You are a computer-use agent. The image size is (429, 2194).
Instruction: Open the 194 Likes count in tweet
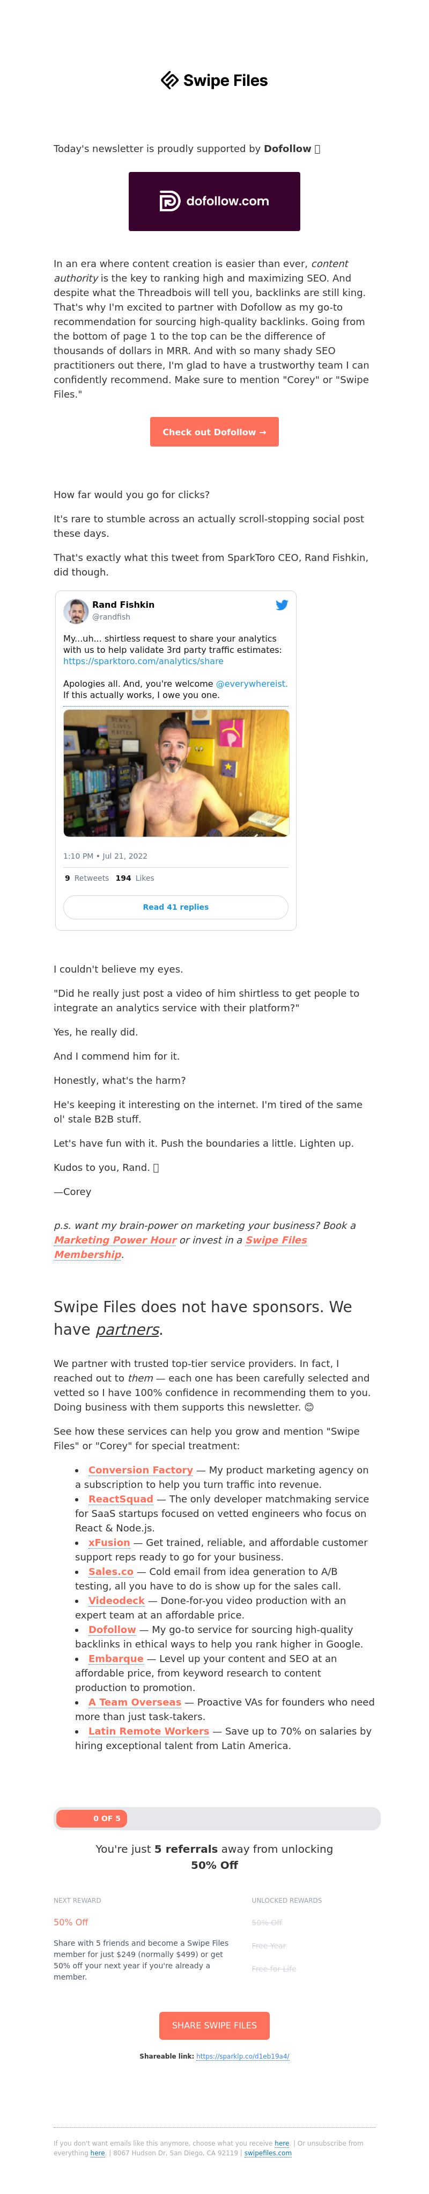(134, 878)
